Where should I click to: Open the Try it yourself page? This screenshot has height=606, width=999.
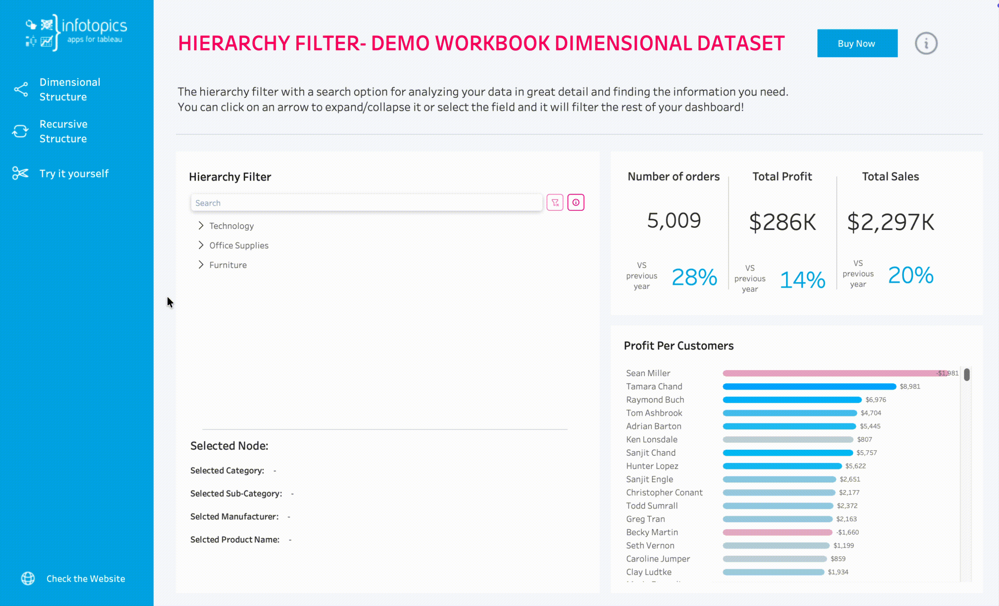click(x=74, y=173)
